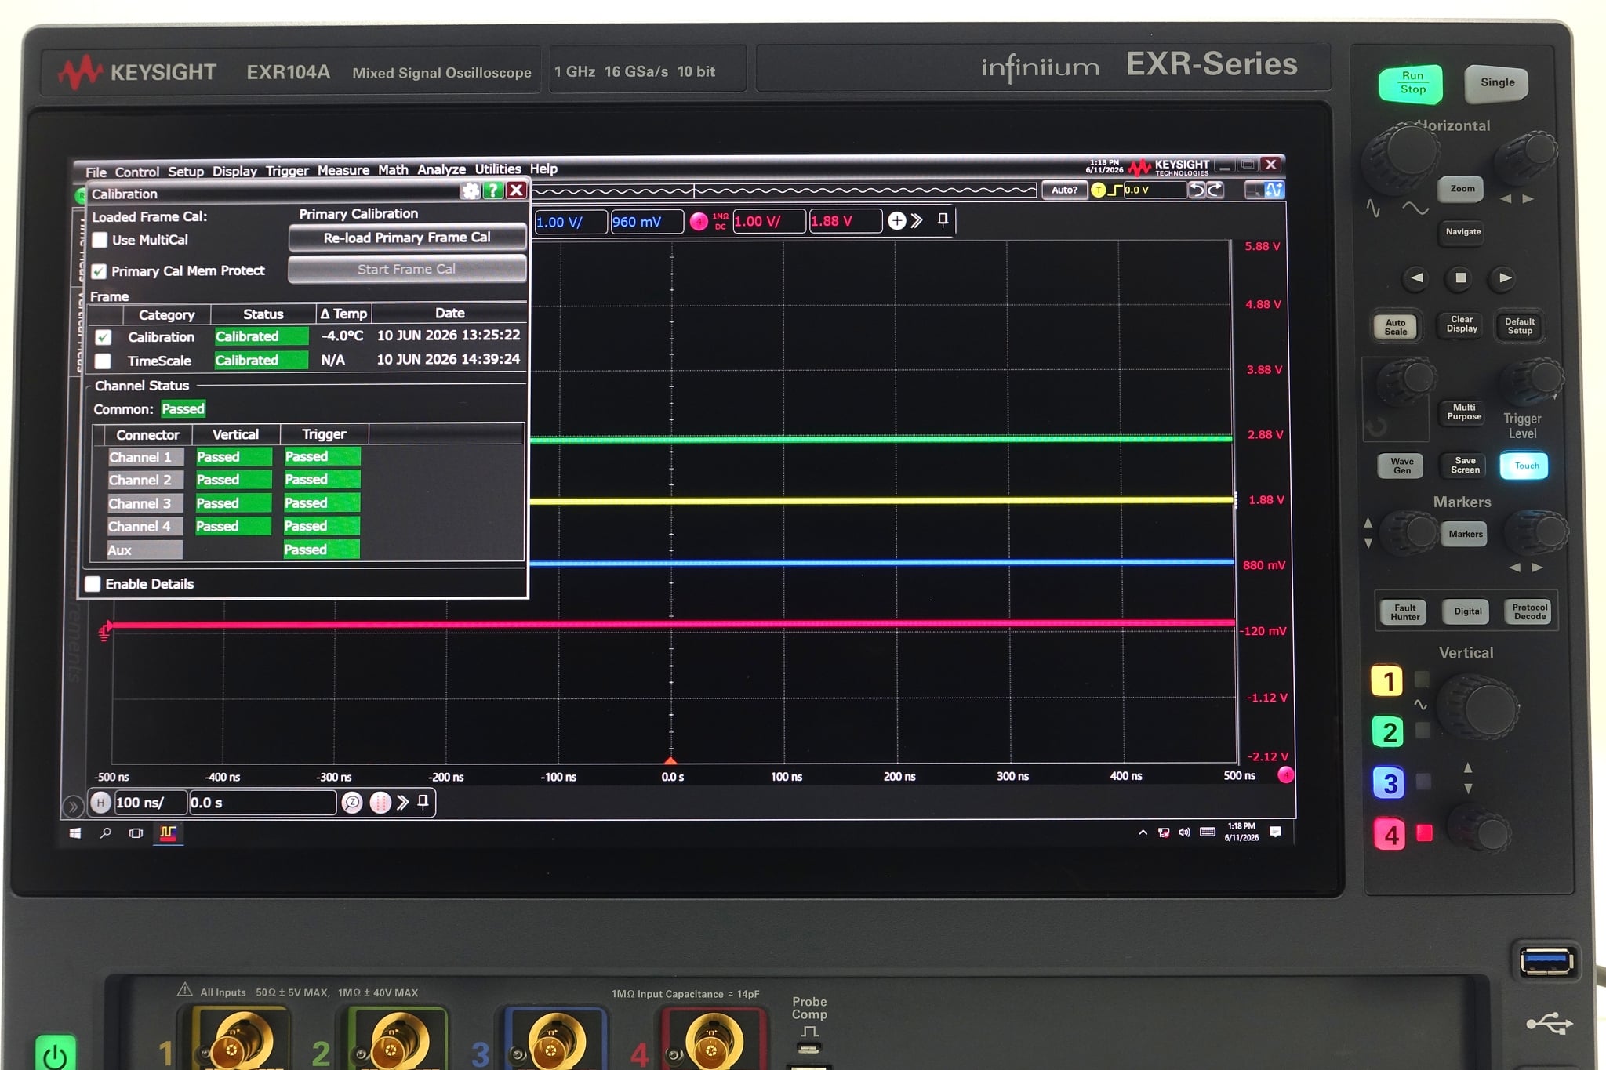
Task: Close the Calibration dialog
Action: [x=516, y=190]
